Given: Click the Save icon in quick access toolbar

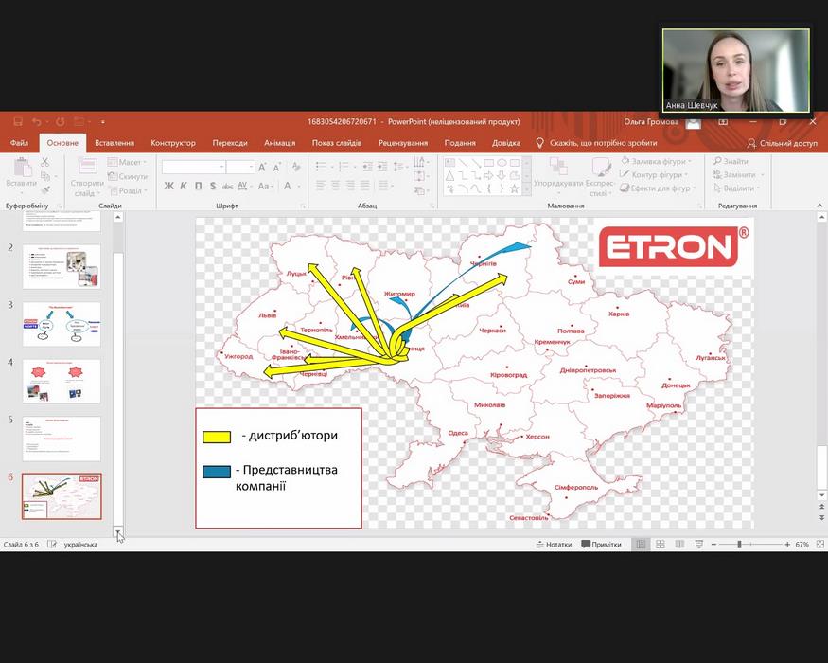Looking at the screenshot, I should (18, 122).
